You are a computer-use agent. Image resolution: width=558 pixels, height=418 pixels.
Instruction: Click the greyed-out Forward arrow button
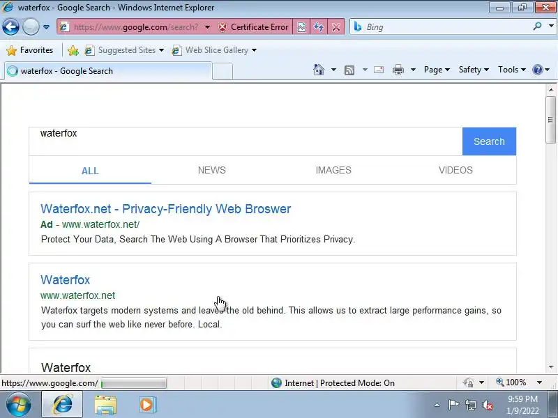coord(31,27)
